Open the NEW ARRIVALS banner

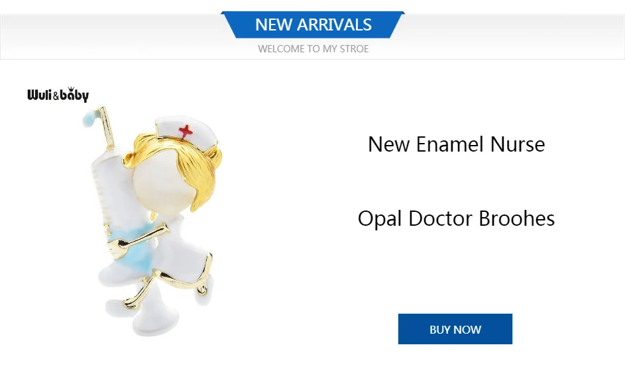[x=313, y=24]
